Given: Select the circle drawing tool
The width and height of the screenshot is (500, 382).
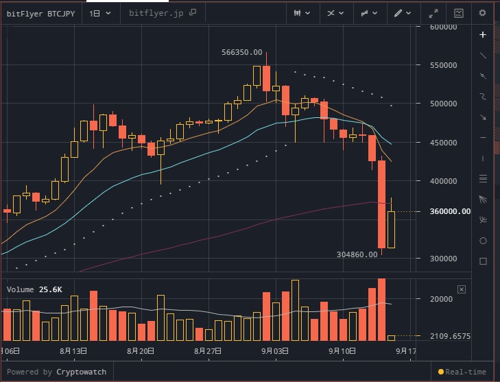Looking at the screenshot, I should (483, 241).
